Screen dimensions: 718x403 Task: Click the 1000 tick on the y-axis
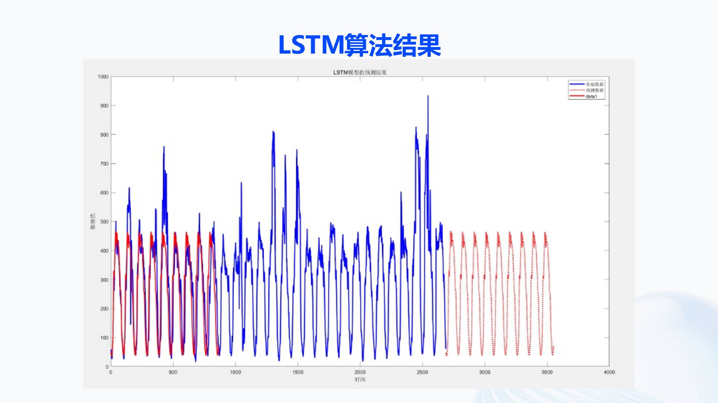[103, 77]
